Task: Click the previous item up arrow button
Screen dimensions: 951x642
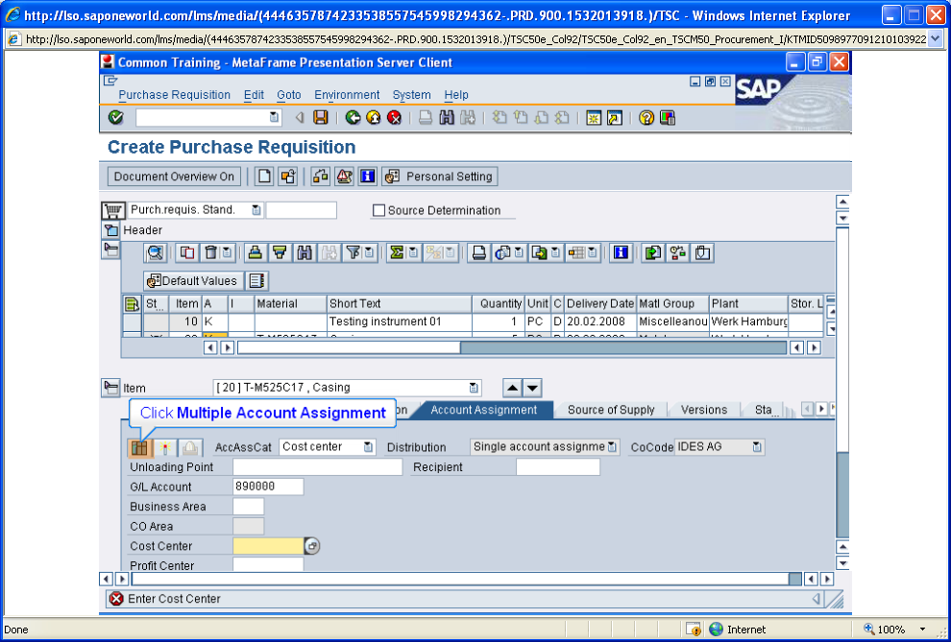Action: pyautogui.click(x=512, y=388)
